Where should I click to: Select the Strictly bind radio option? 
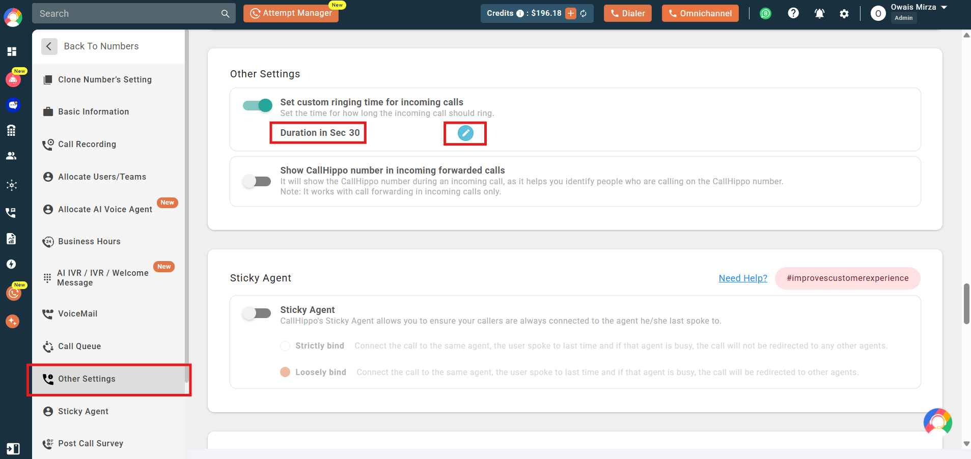pos(285,346)
